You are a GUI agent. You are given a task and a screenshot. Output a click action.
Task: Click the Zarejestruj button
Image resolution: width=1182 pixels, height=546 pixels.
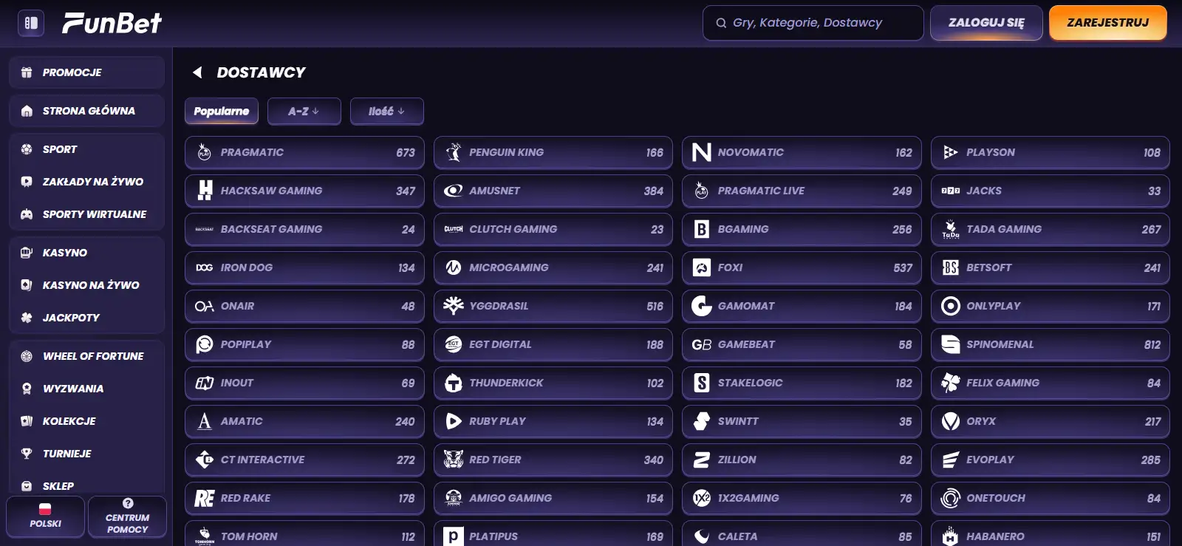(x=1108, y=23)
